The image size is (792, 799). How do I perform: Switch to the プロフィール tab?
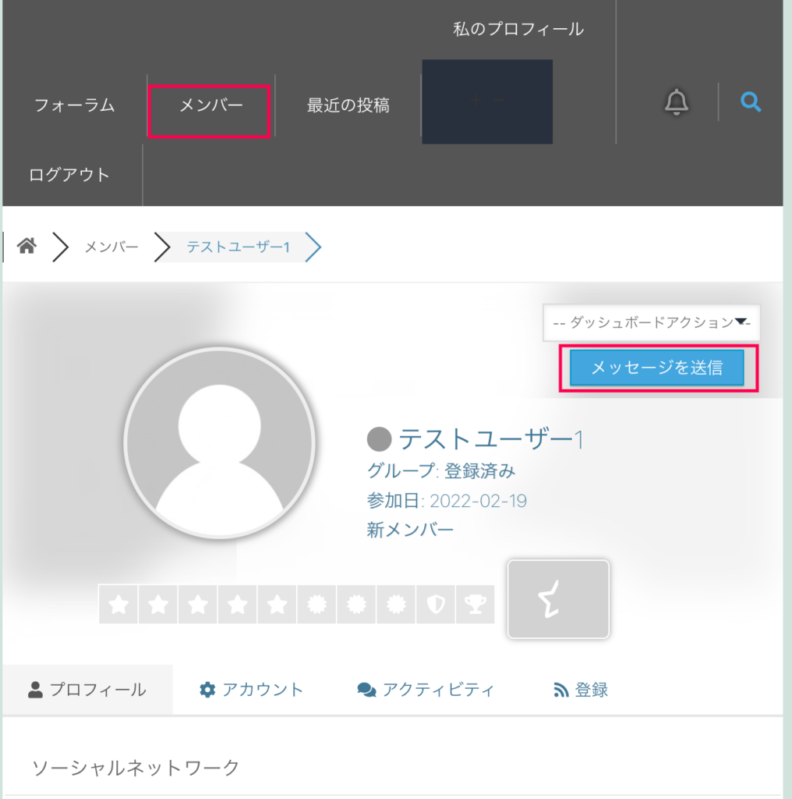pyautogui.click(x=87, y=690)
